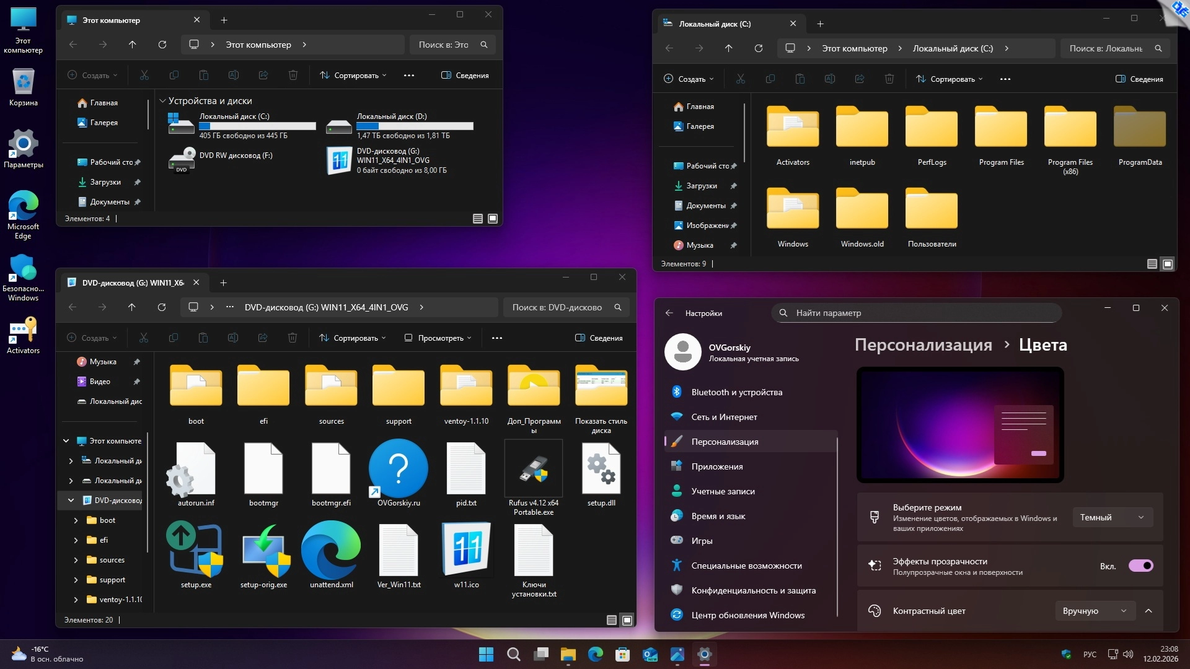Click Сведения button in DVD drive window
The height and width of the screenshot is (669, 1190).
click(x=599, y=338)
